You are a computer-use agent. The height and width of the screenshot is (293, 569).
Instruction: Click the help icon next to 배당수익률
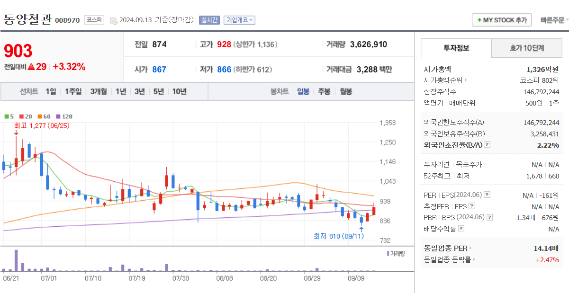click(x=461, y=229)
